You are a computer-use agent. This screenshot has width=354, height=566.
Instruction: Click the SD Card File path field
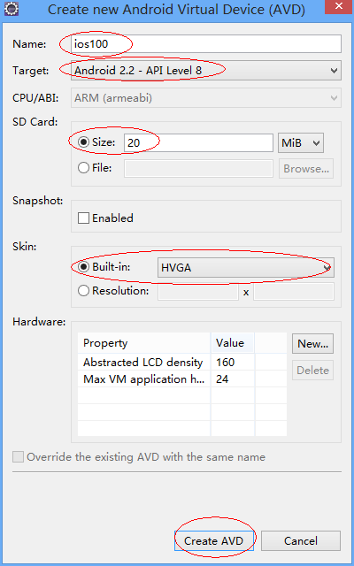pos(198,169)
